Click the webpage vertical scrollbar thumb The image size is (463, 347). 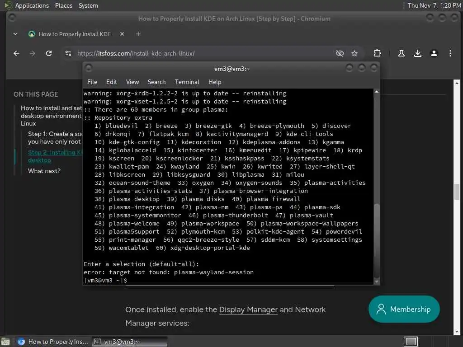click(x=457, y=192)
